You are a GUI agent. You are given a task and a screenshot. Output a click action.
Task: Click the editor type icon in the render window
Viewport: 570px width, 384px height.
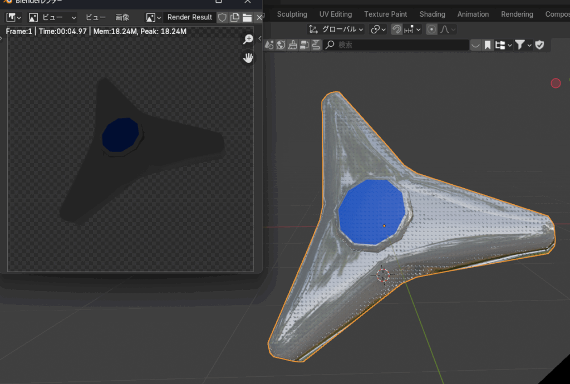tap(12, 17)
